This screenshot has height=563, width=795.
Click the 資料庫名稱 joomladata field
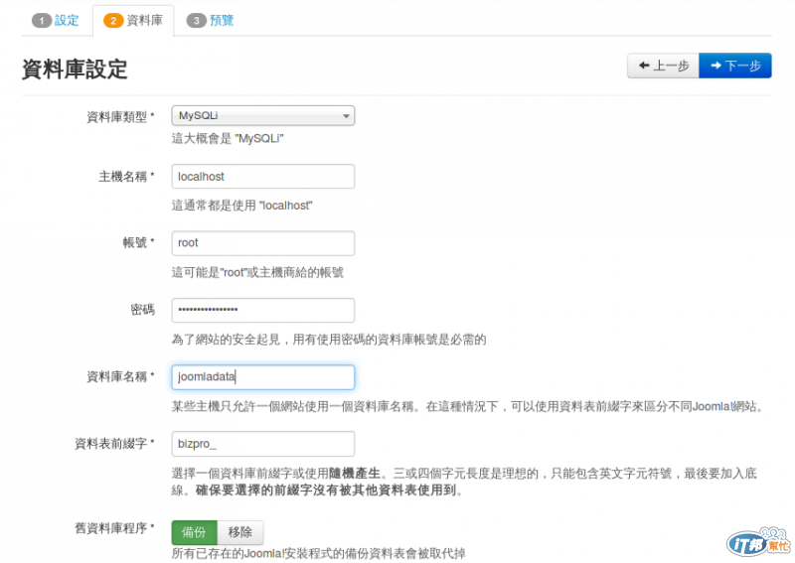coord(262,377)
